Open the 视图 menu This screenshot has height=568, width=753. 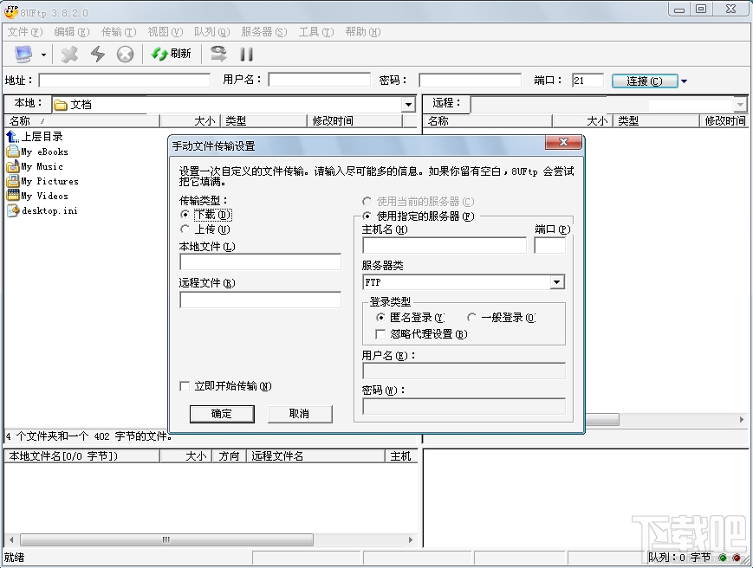click(166, 32)
